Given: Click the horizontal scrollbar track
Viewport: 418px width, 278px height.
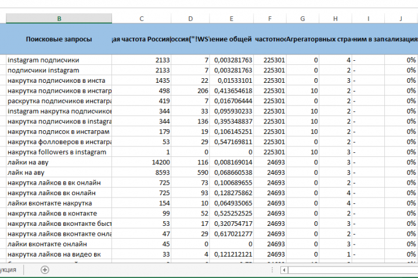Looking at the screenshot, I should pyautogui.click(x=353, y=270).
